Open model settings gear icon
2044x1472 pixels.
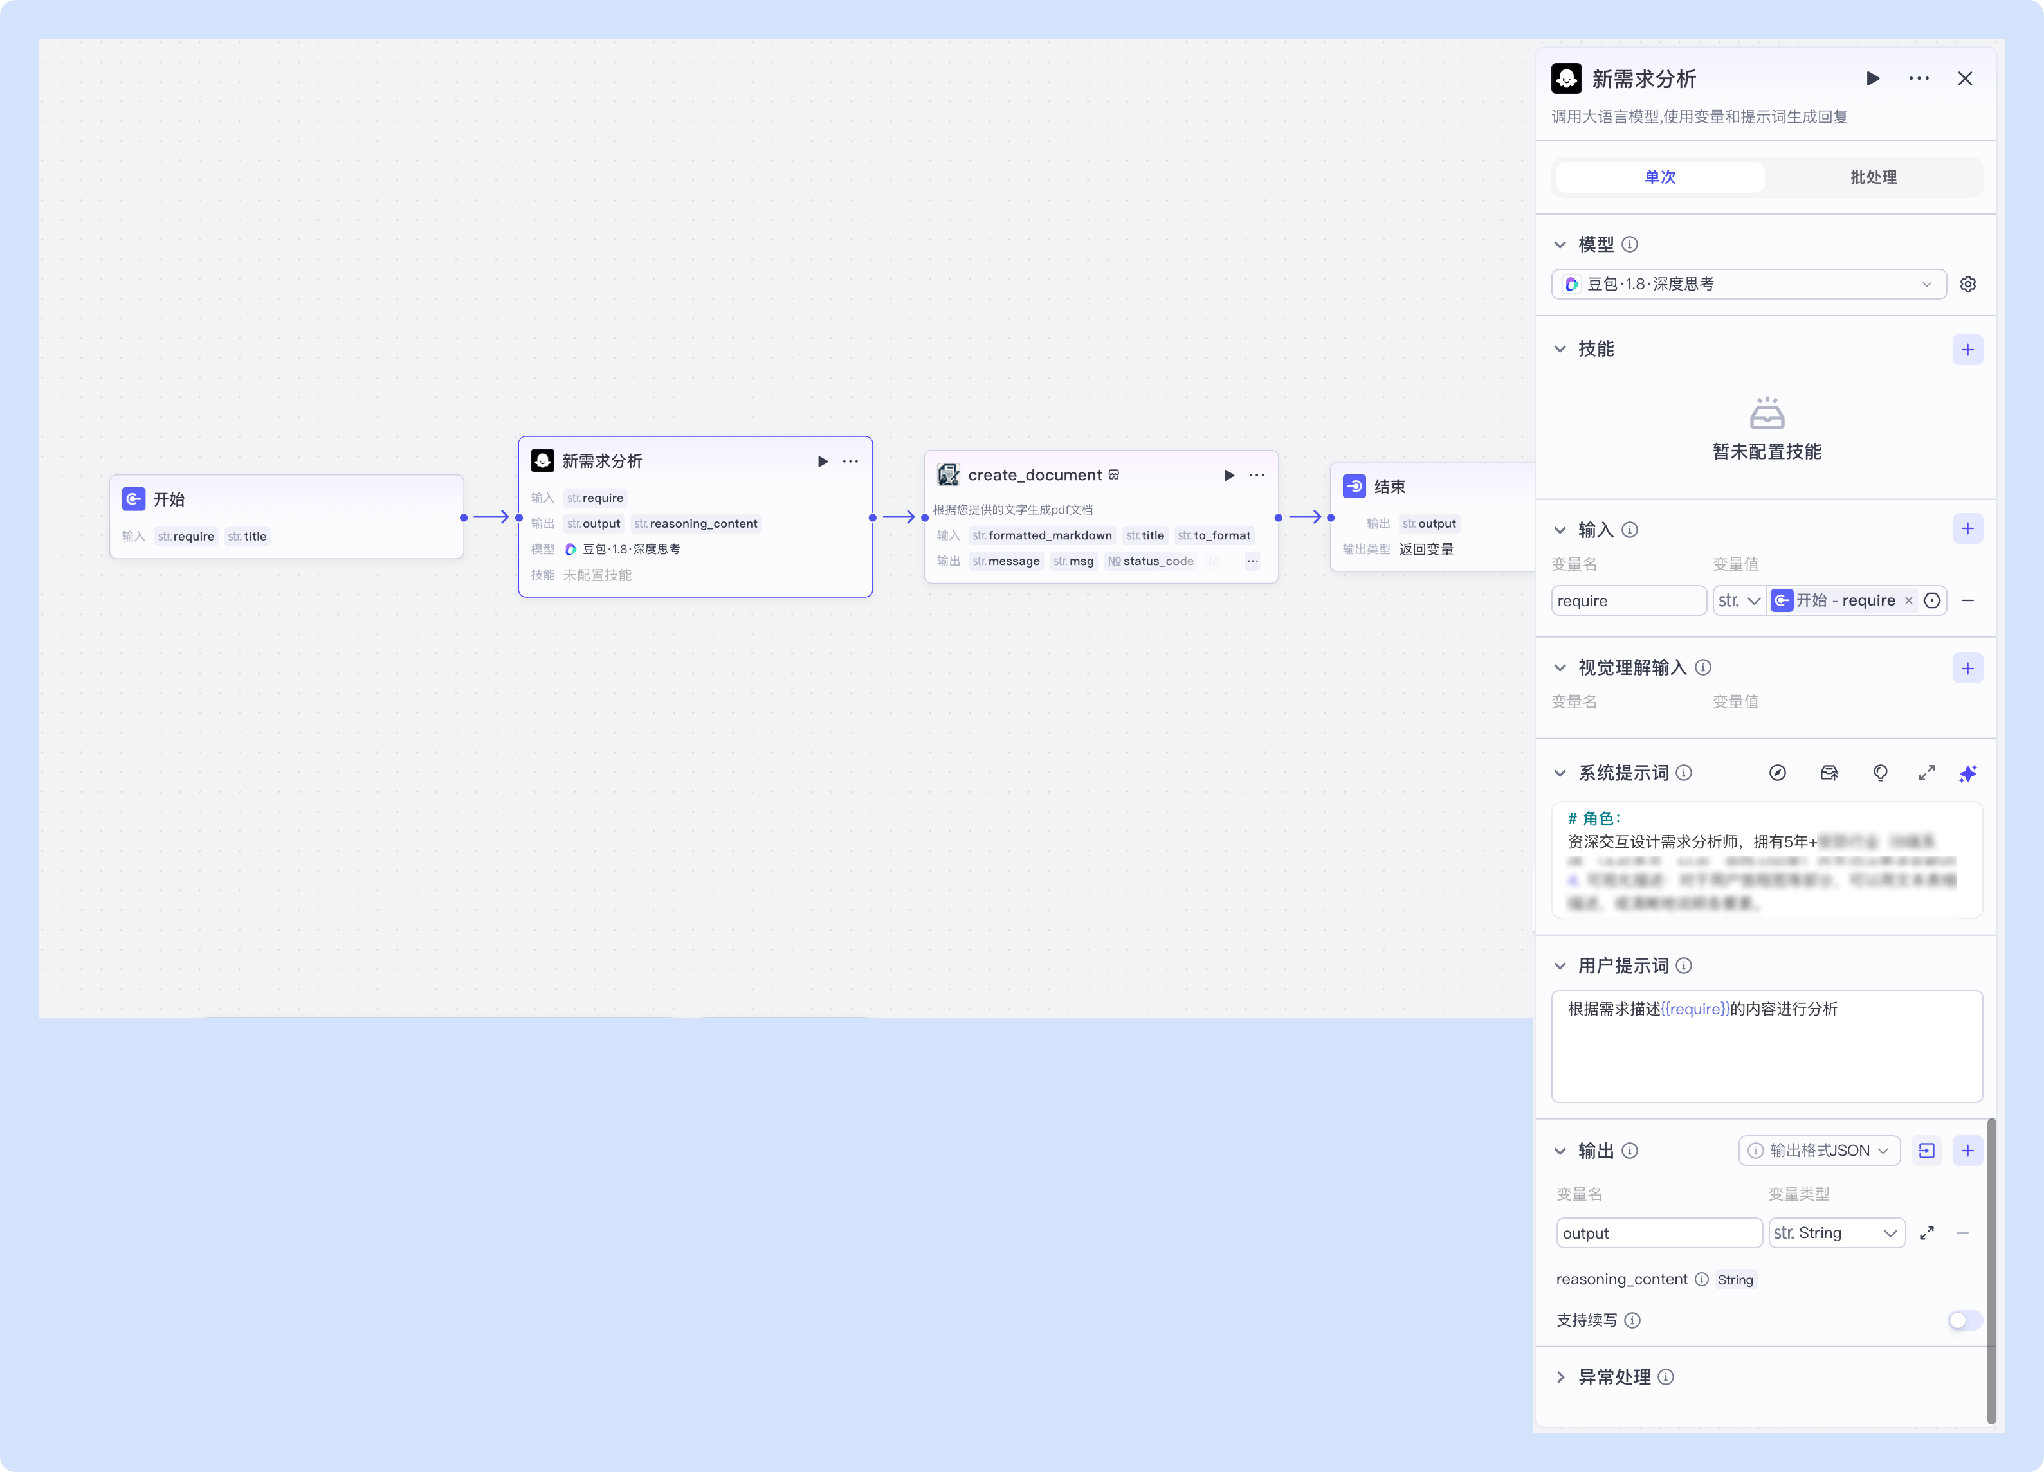point(1967,285)
